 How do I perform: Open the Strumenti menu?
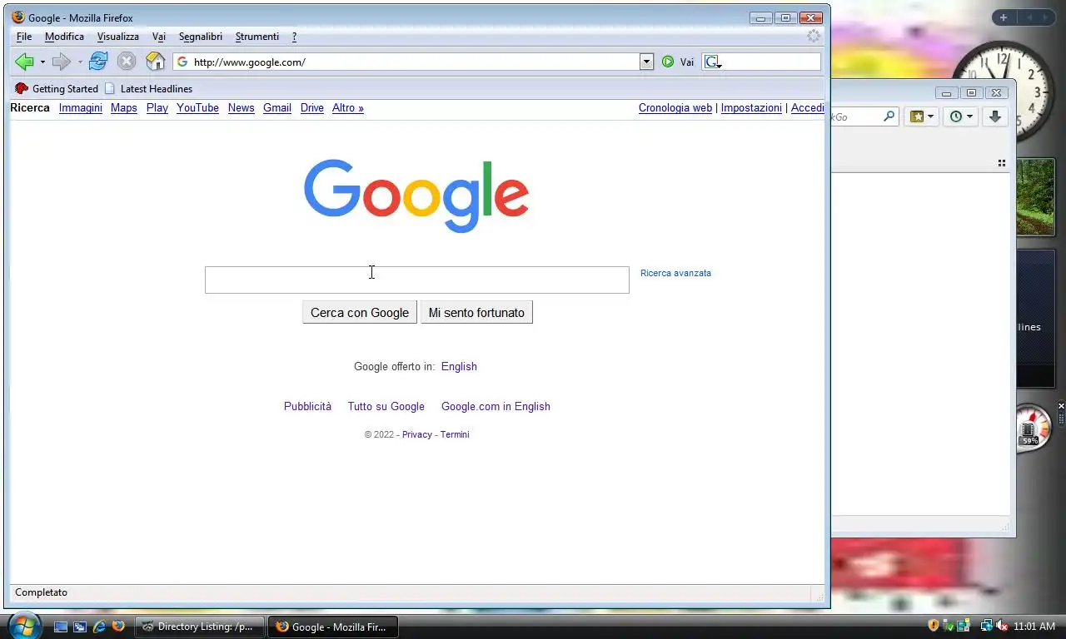[257, 37]
